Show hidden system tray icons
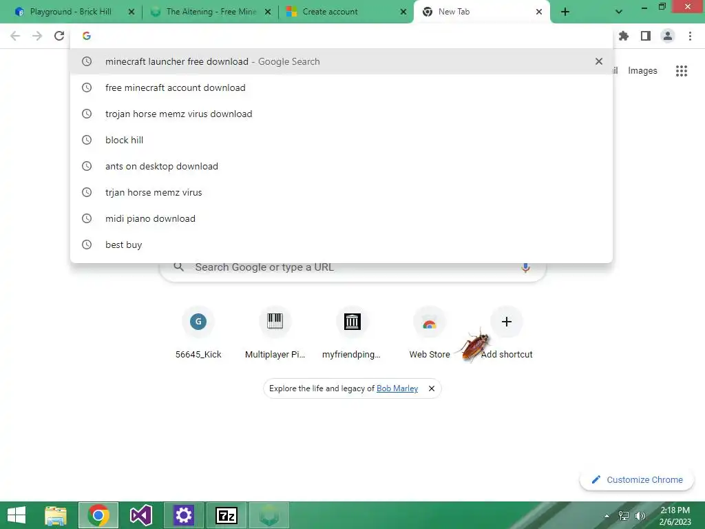 point(607,516)
